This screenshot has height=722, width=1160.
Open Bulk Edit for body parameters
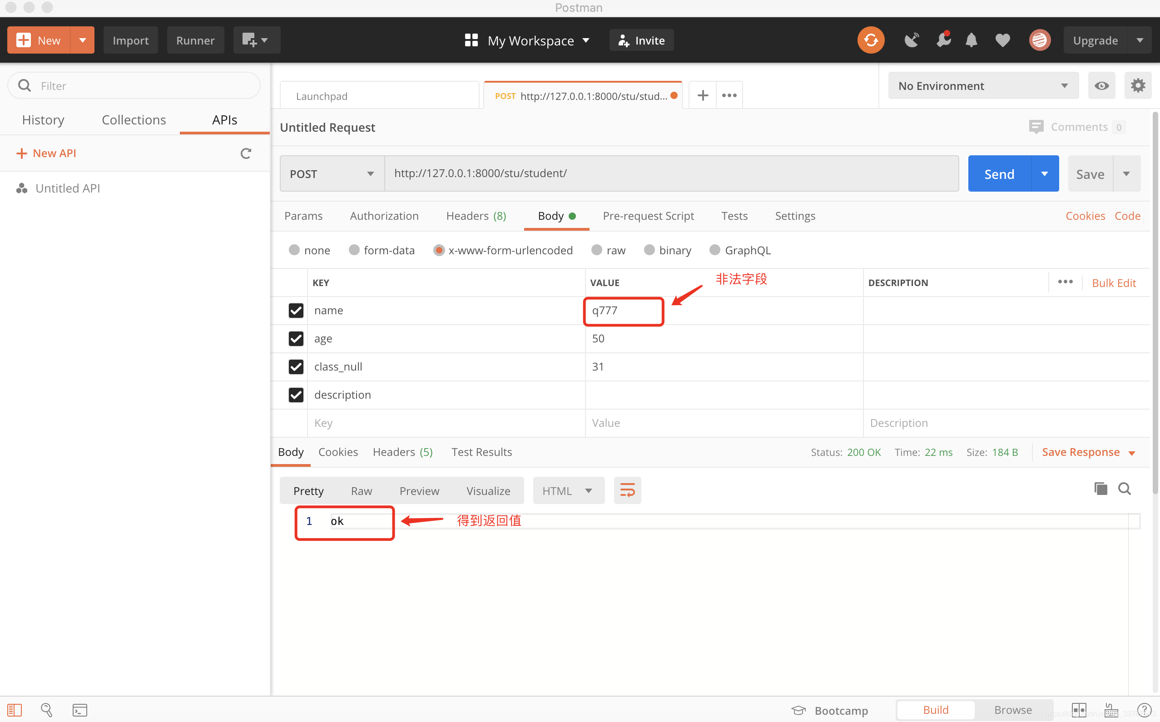click(1114, 283)
